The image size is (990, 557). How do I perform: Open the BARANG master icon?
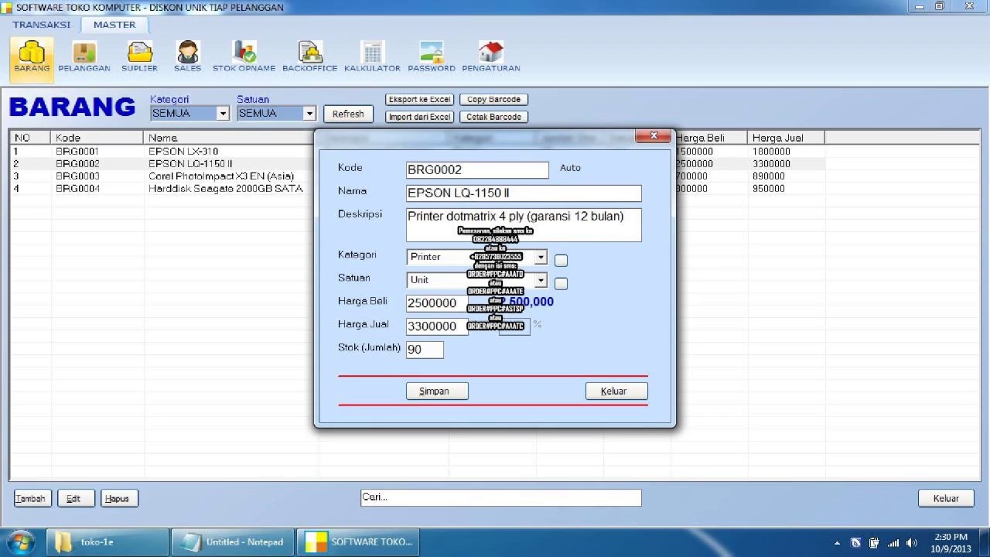[32, 58]
